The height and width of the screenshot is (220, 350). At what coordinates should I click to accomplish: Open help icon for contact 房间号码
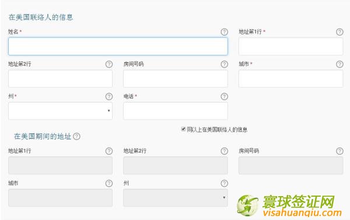point(225,65)
